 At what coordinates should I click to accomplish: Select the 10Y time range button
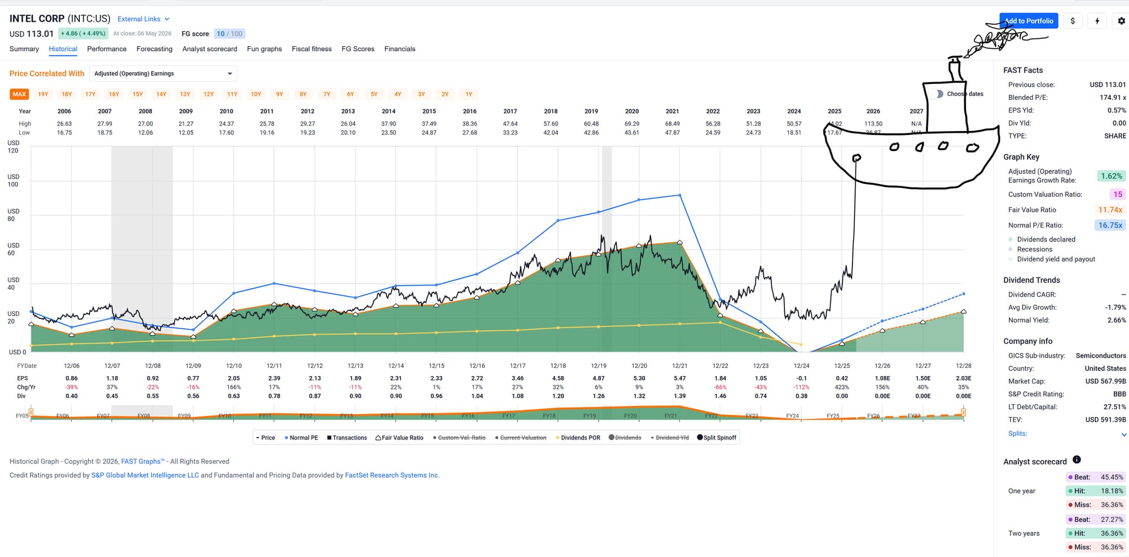256,94
